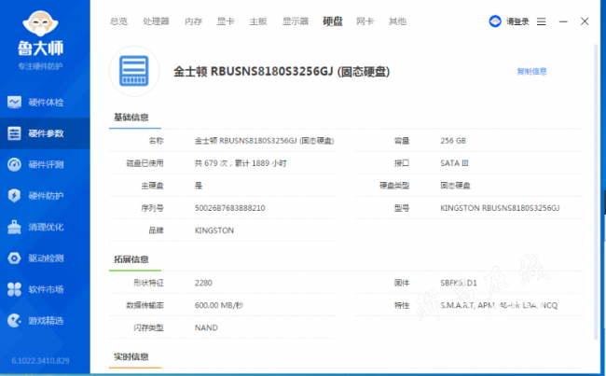Switch to the 显示器 tab
The image size is (606, 376).
coord(296,21)
